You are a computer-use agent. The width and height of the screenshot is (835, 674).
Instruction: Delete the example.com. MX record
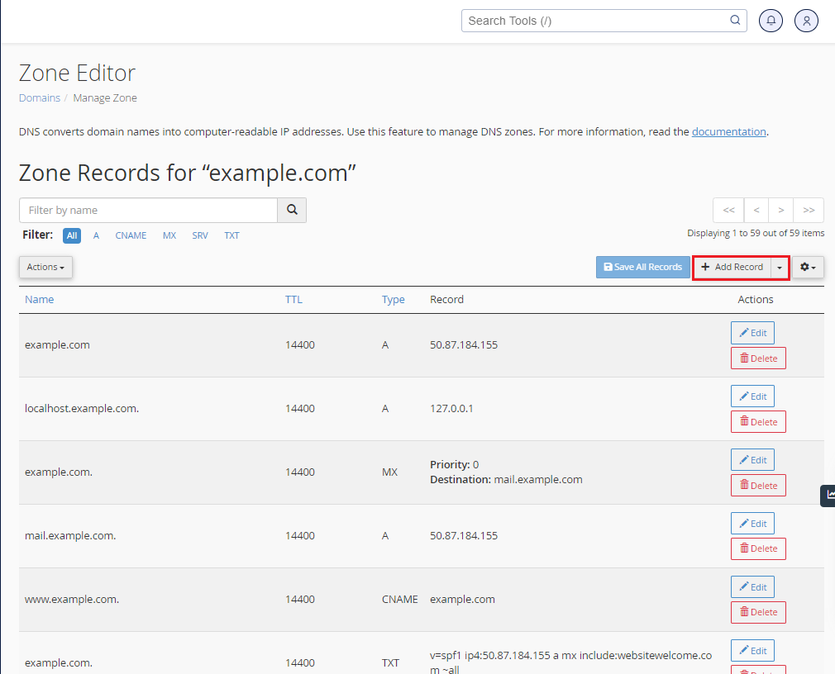point(758,485)
